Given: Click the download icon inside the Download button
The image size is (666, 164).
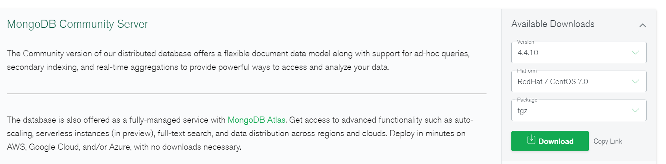Looking at the screenshot, I should click(x=531, y=140).
